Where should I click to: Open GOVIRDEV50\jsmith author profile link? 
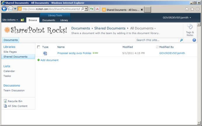click(x=172, y=53)
